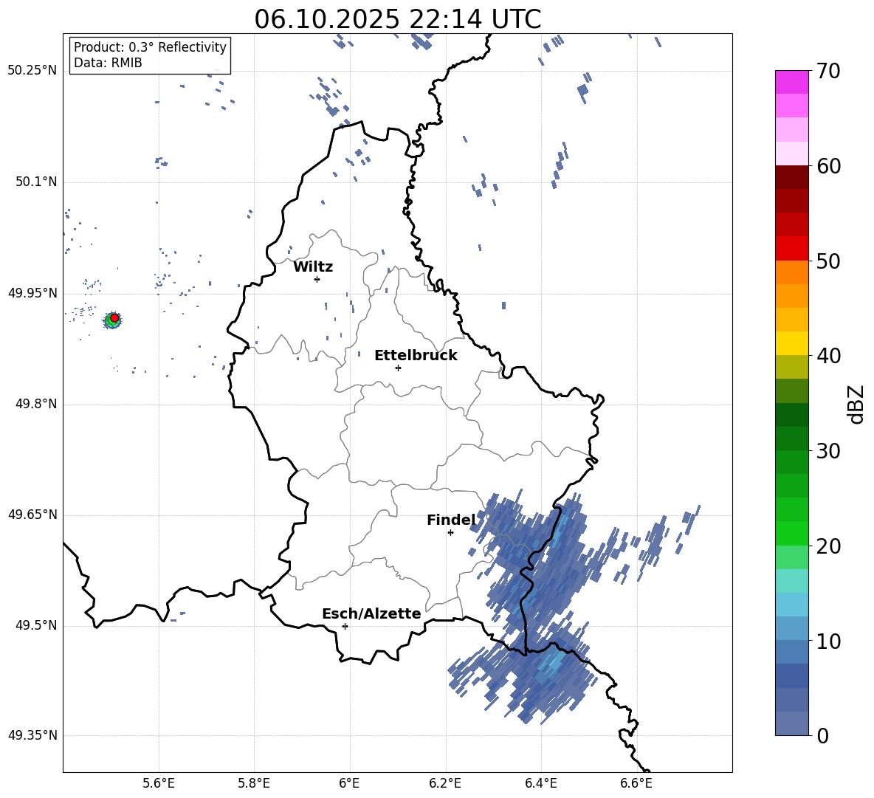874x798 pixels.
Task: Click the 50 colorbar tick label
Action: click(x=828, y=261)
